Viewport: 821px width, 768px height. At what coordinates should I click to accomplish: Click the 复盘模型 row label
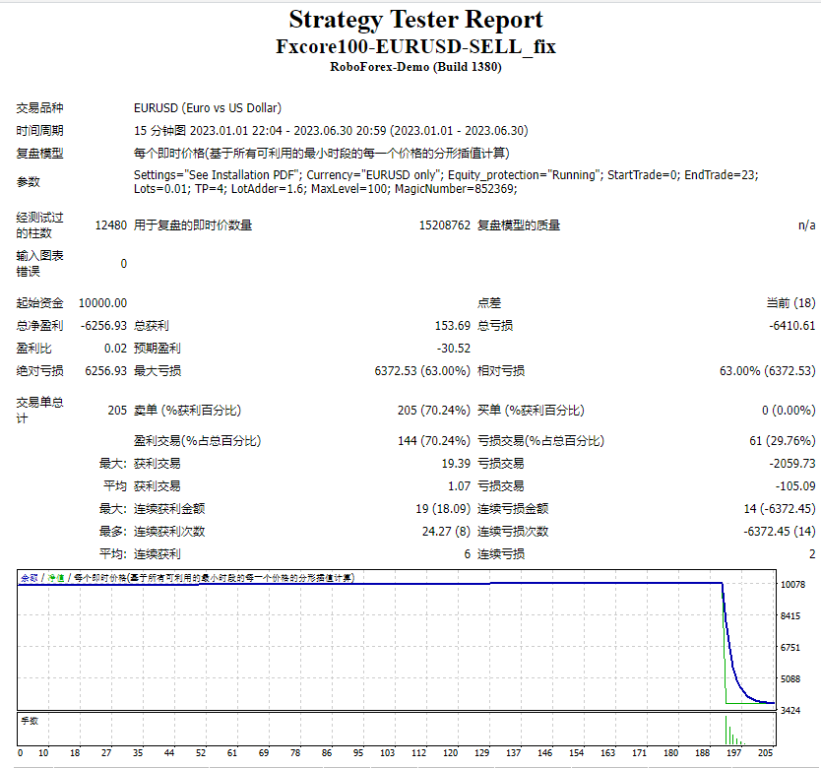39,154
